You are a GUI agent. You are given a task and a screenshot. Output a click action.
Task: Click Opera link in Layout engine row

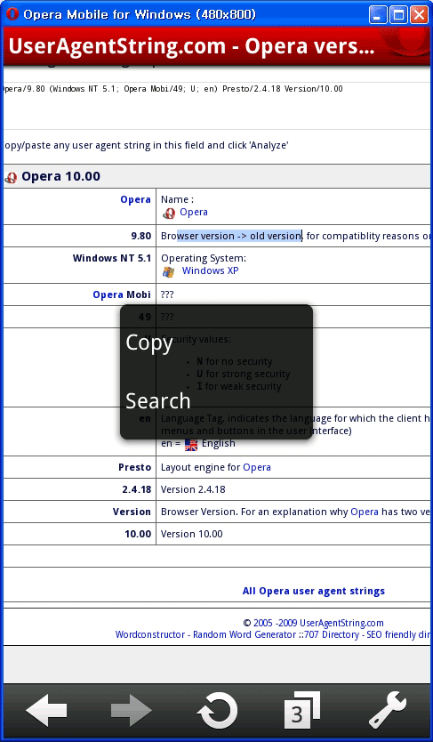(257, 468)
